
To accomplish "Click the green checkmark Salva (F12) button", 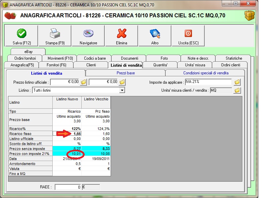I will pos(22,36).
